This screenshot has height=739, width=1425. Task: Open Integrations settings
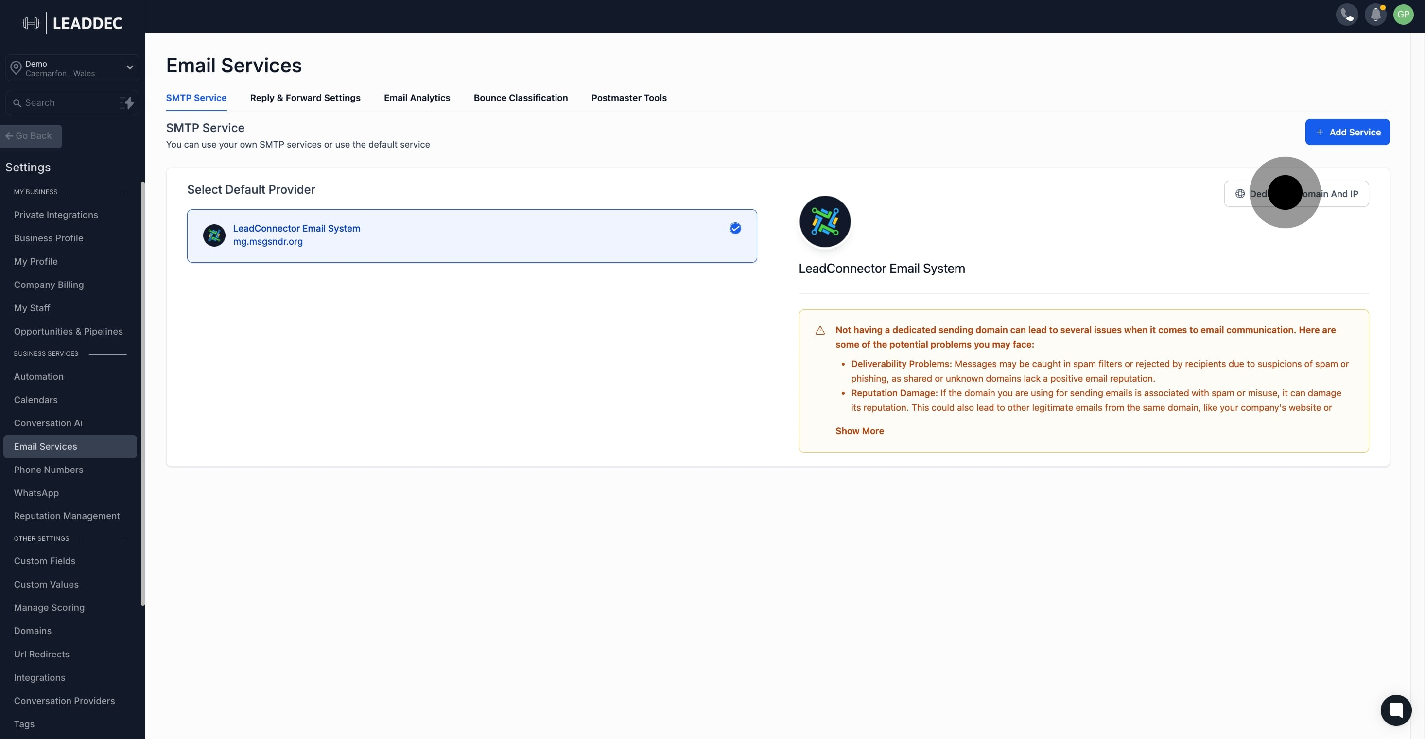coord(39,677)
